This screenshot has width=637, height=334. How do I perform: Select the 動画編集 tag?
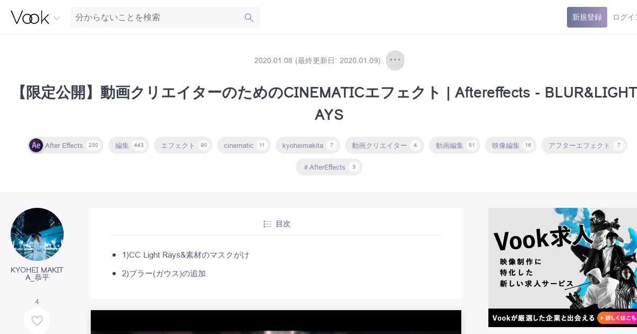click(454, 145)
